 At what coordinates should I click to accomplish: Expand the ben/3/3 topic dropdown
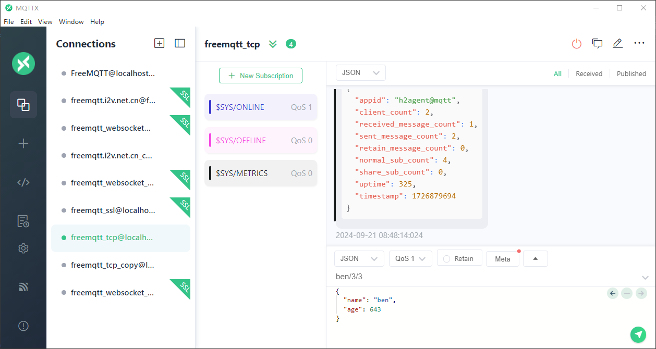coord(645,277)
